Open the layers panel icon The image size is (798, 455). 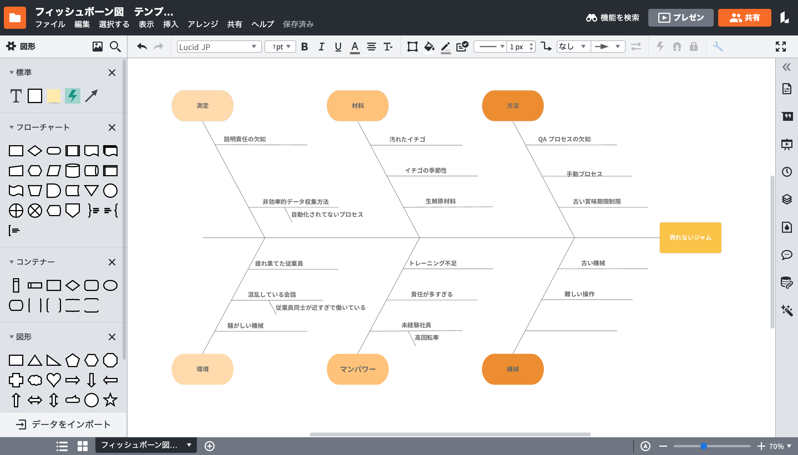point(786,199)
